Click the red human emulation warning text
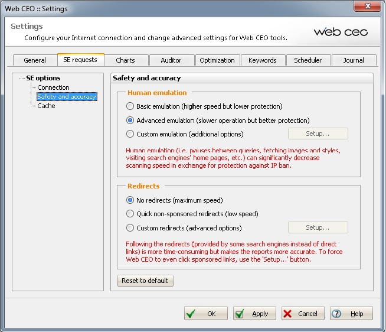This screenshot has width=386, height=332. [x=233, y=158]
